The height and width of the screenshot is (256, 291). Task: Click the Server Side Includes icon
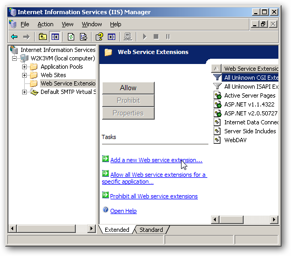[x=217, y=131]
